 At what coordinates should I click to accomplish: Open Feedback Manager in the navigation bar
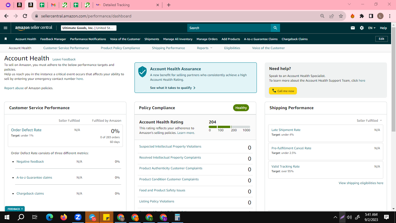click(x=53, y=39)
